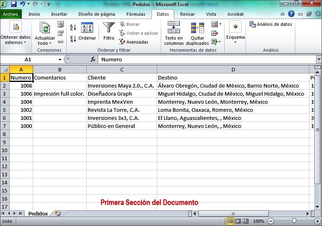Switch to the Insertar tab
Viewport: 322px width, 226px height.
[x=59, y=14]
